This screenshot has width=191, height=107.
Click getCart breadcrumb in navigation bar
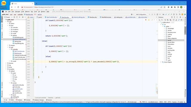pyautogui.click(x=40, y=15)
